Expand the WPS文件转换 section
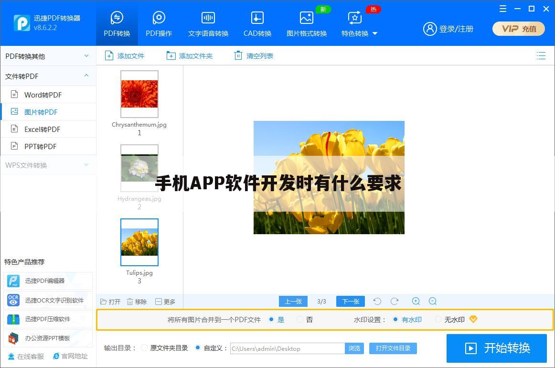The height and width of the screenshot is (368, 555). coord(48,165)
